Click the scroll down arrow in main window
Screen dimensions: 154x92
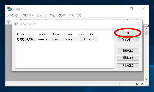[x=147, y=79]
